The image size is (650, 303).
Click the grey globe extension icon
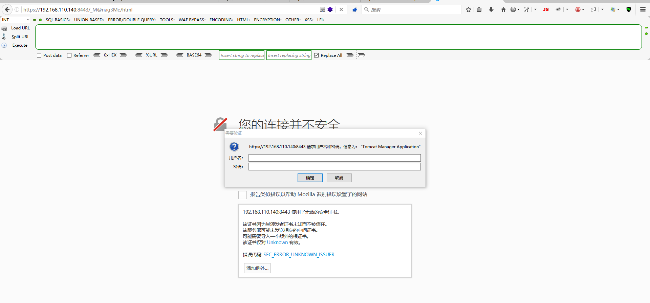point(513,9)
